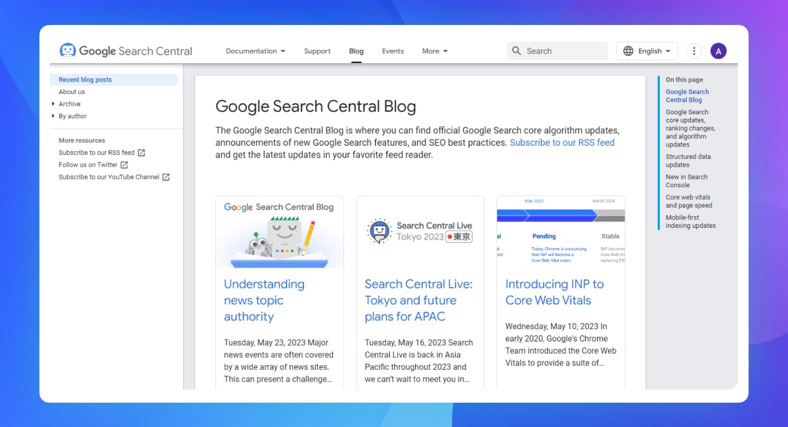
Task: Click external link icon beside RSS feed
Action: coord(141,152)
